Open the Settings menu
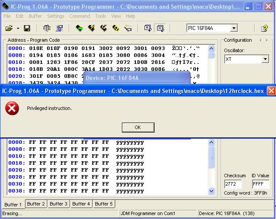 56,16
